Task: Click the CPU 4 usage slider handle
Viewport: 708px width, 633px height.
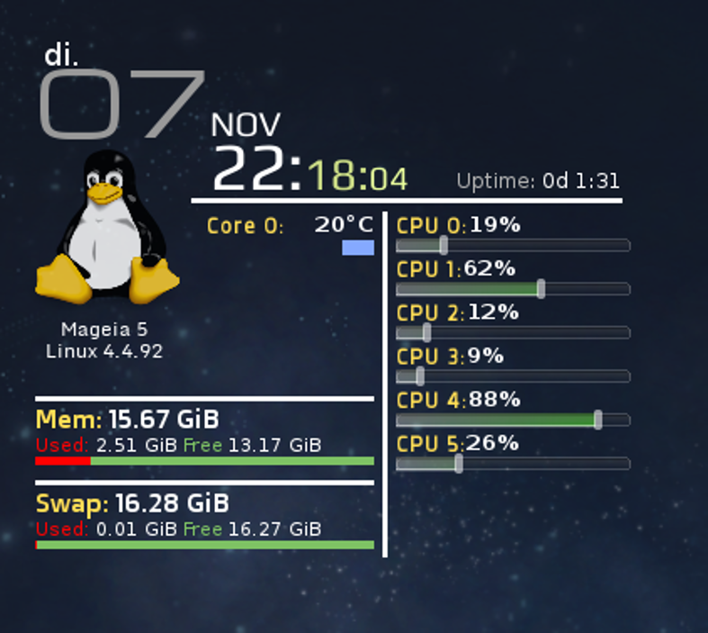Action: tap(598, 420)
